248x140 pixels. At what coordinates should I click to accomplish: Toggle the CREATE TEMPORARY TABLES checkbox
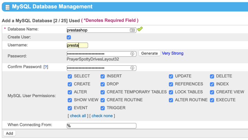(x=103, y=92)
